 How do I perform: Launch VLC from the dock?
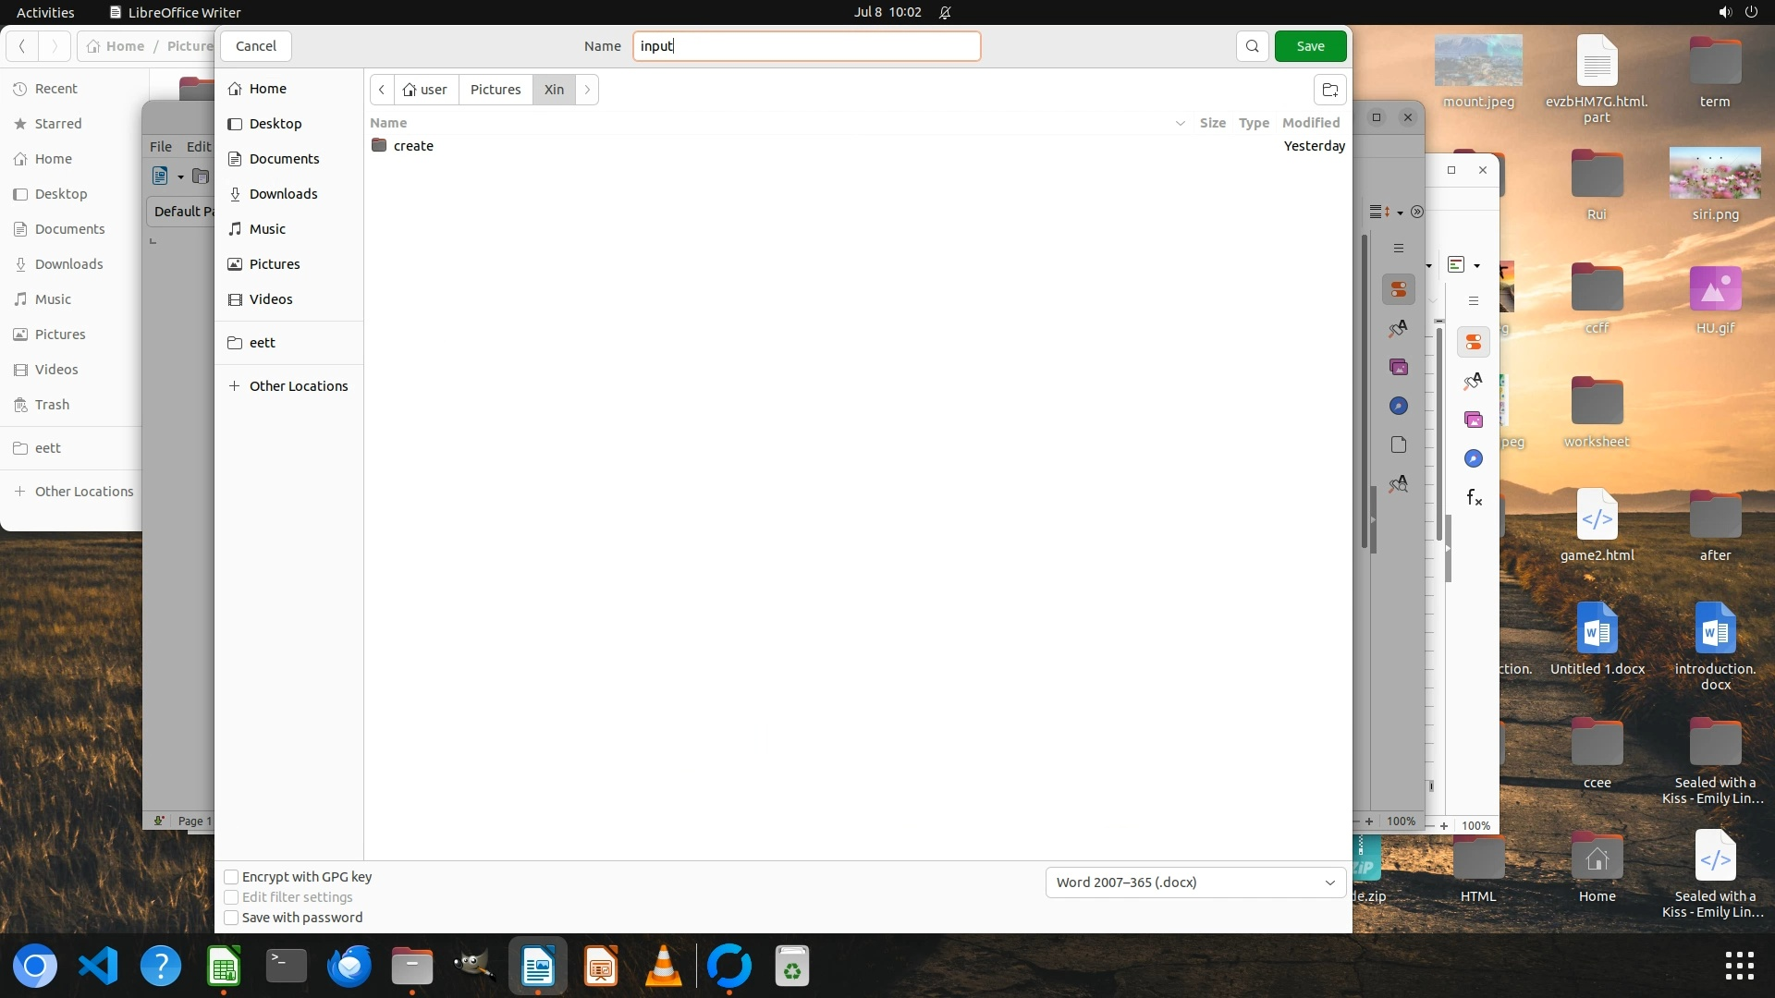click(x=663, y=967)
